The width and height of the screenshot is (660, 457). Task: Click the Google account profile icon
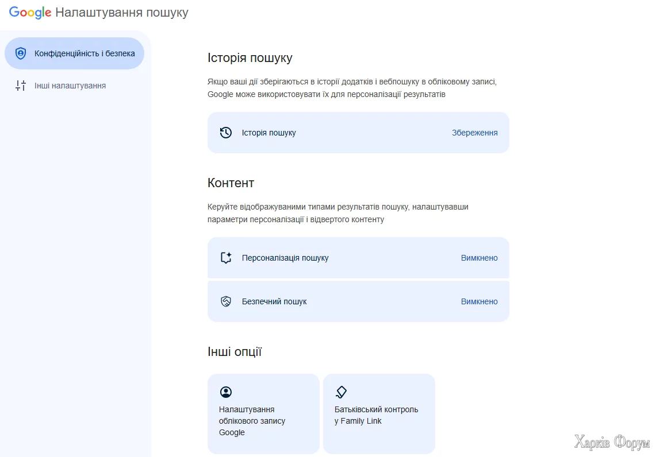[226, 392]
